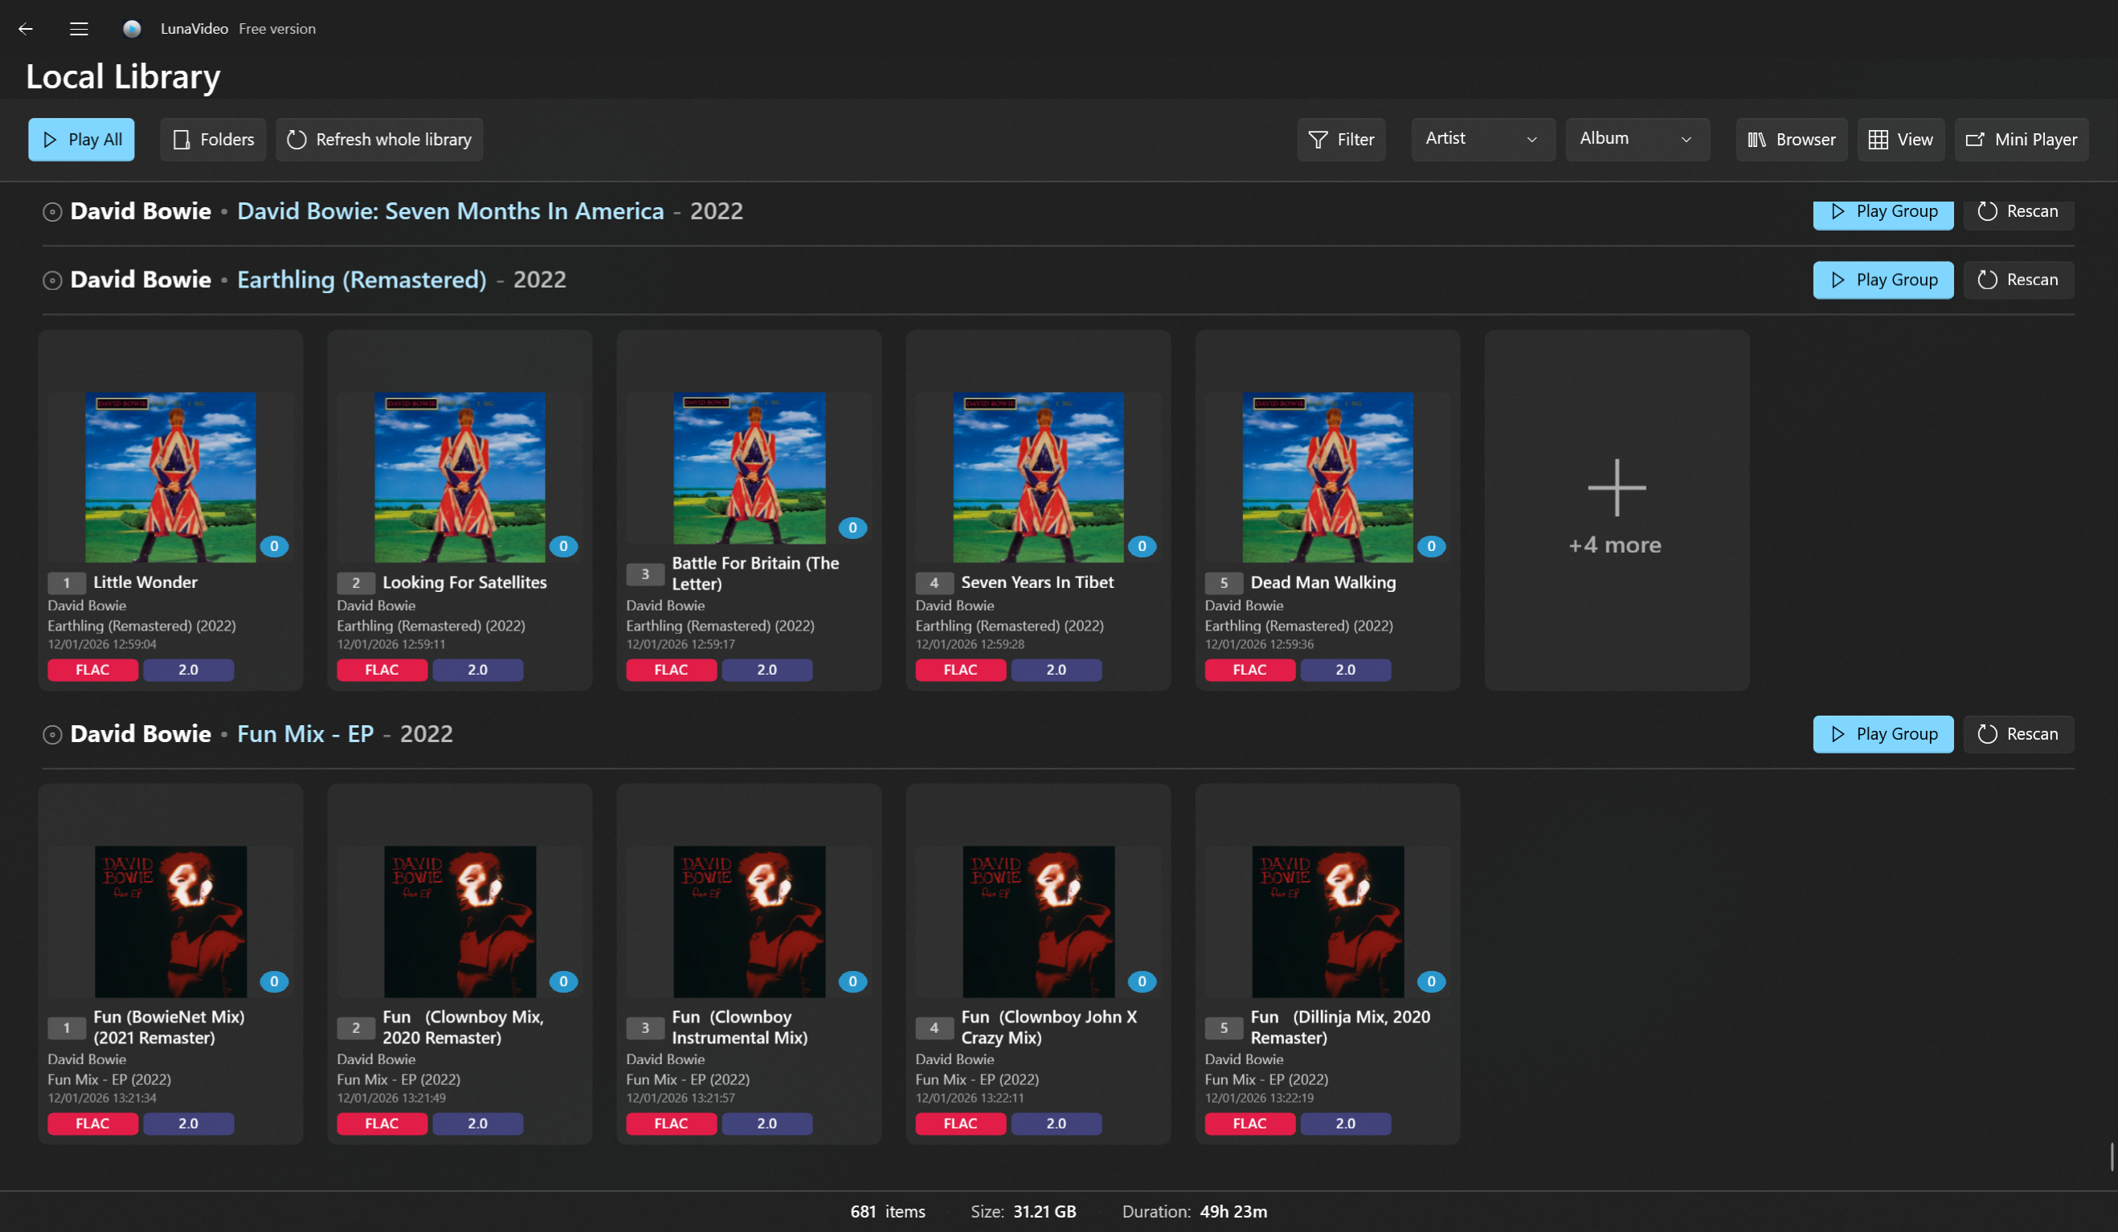Viewport: 2118px width, 1232px height.
Task: Click the Free version label
Action: (277, 29)
